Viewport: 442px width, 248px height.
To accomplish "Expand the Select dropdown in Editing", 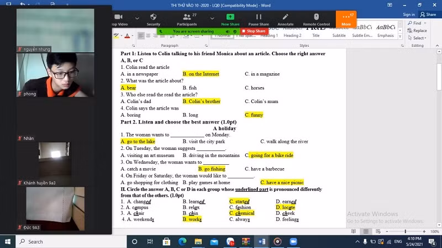I will [425, 38].
